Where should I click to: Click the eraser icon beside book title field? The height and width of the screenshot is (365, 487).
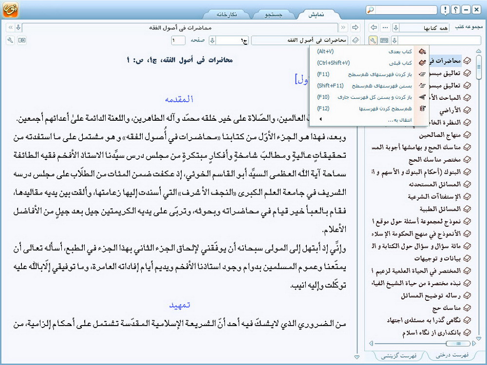pos(356,40)
